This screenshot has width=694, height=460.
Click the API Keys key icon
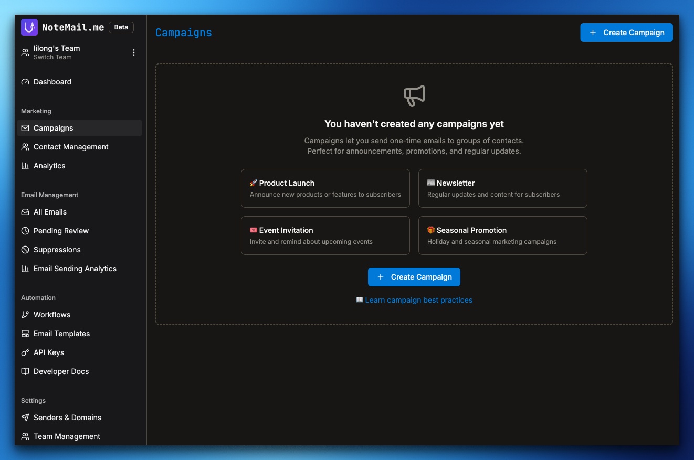[x=25, y=352]
